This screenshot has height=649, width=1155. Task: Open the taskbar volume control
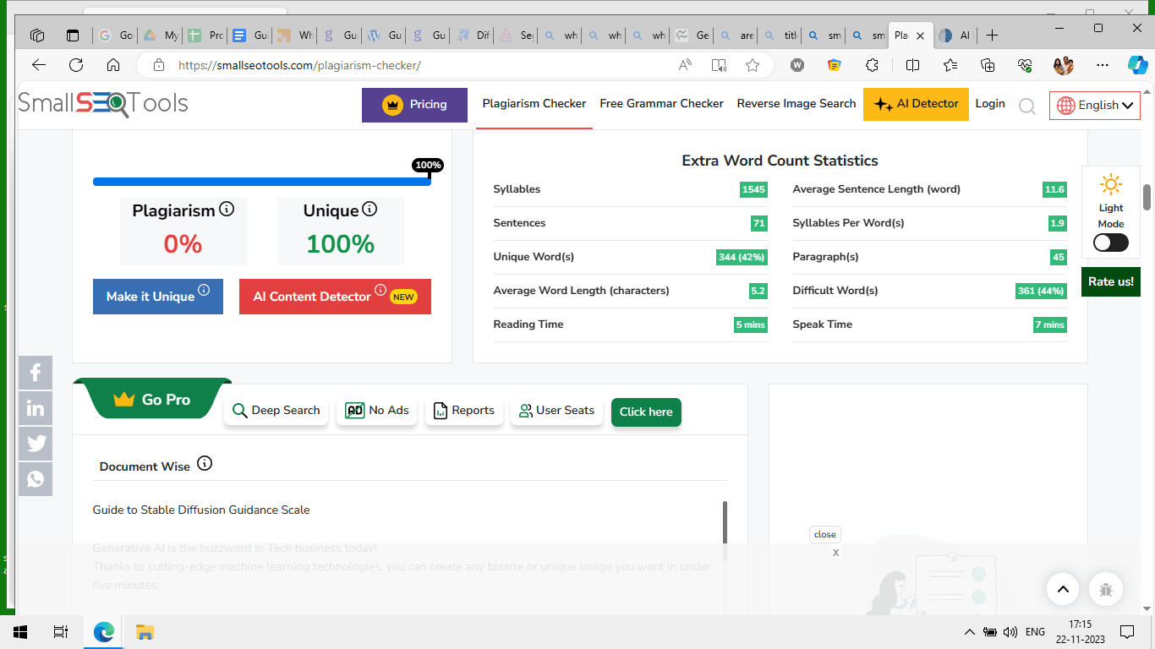coord(1010,632)
